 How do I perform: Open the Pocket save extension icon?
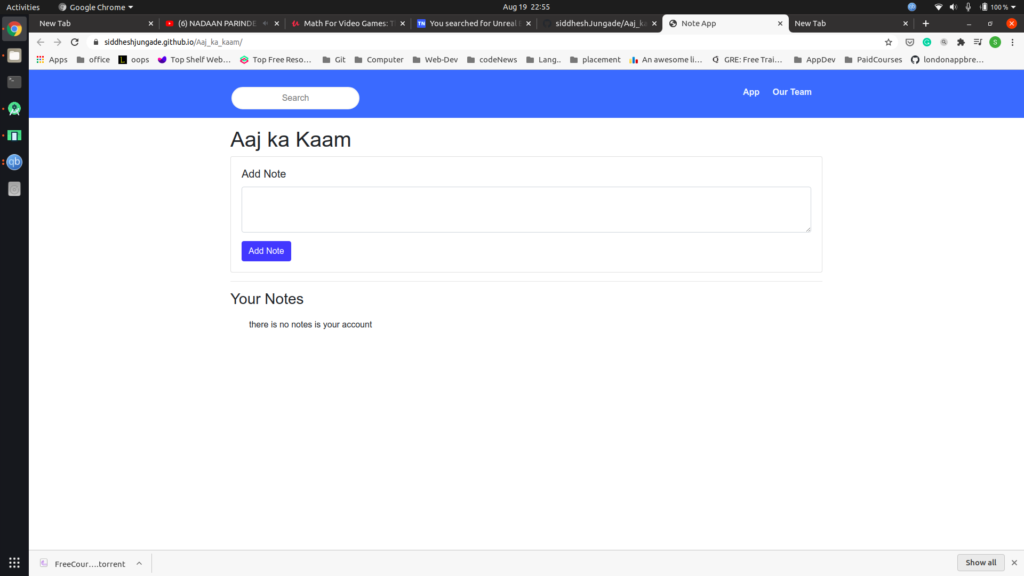point(910,42)
